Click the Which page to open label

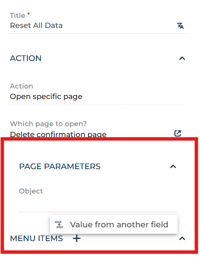[x=48, y=124]
